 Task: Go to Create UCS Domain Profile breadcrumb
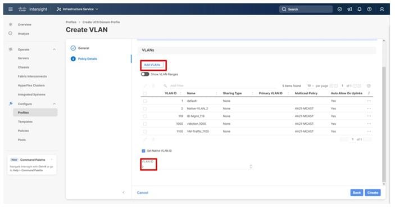pos(101,22)
